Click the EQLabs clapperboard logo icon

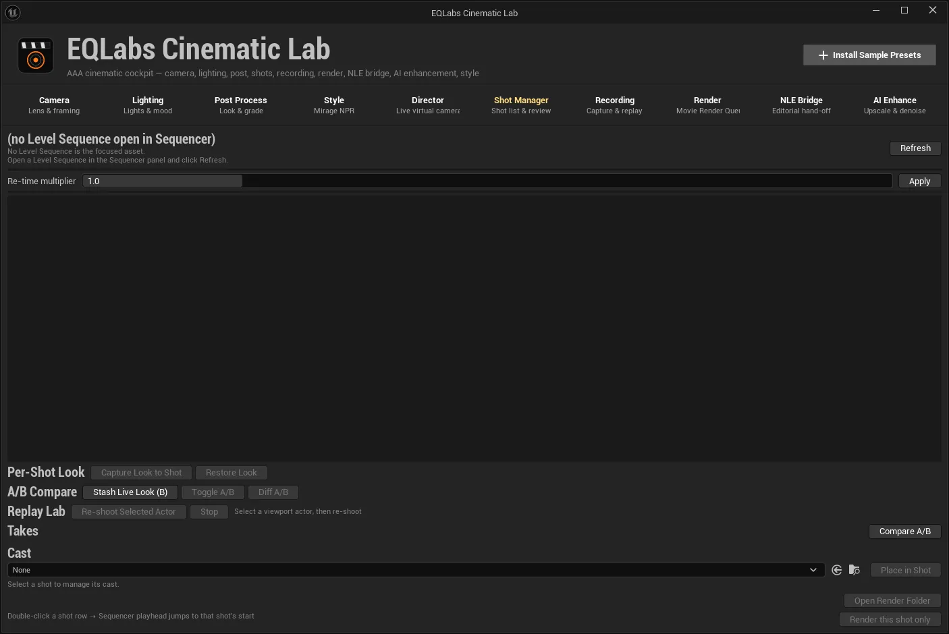click(x=35, y=55)
